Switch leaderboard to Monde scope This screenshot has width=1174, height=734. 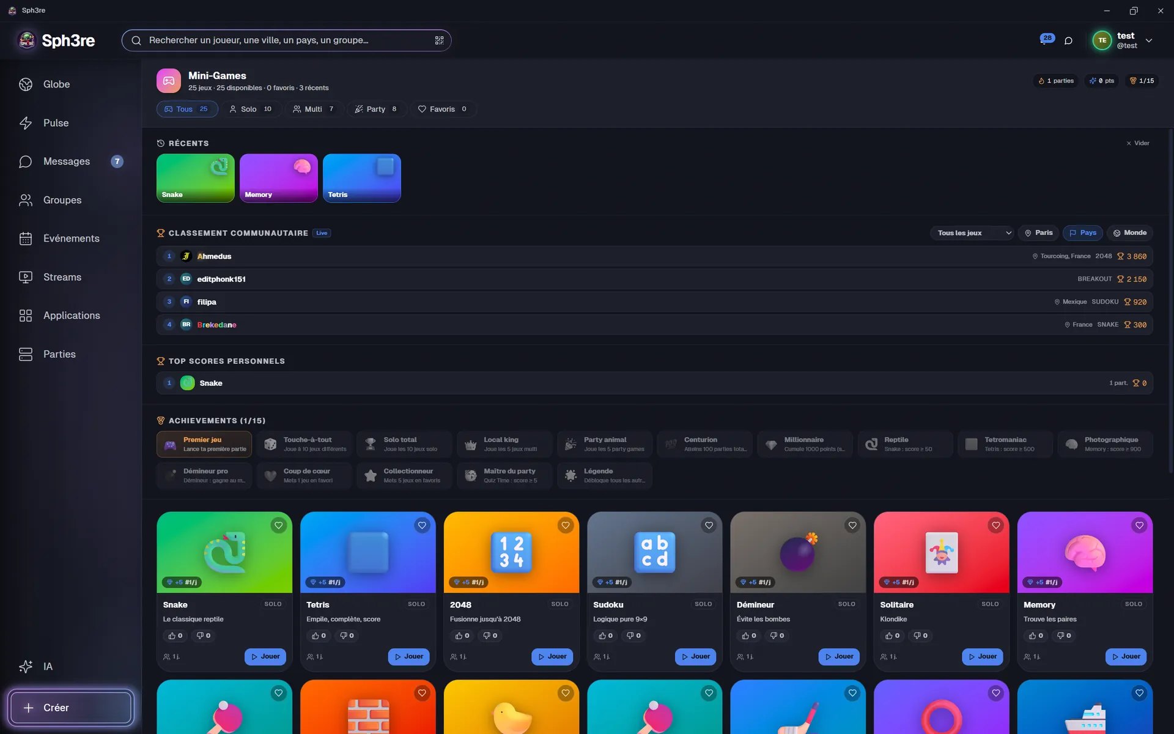coord(1129,233)
